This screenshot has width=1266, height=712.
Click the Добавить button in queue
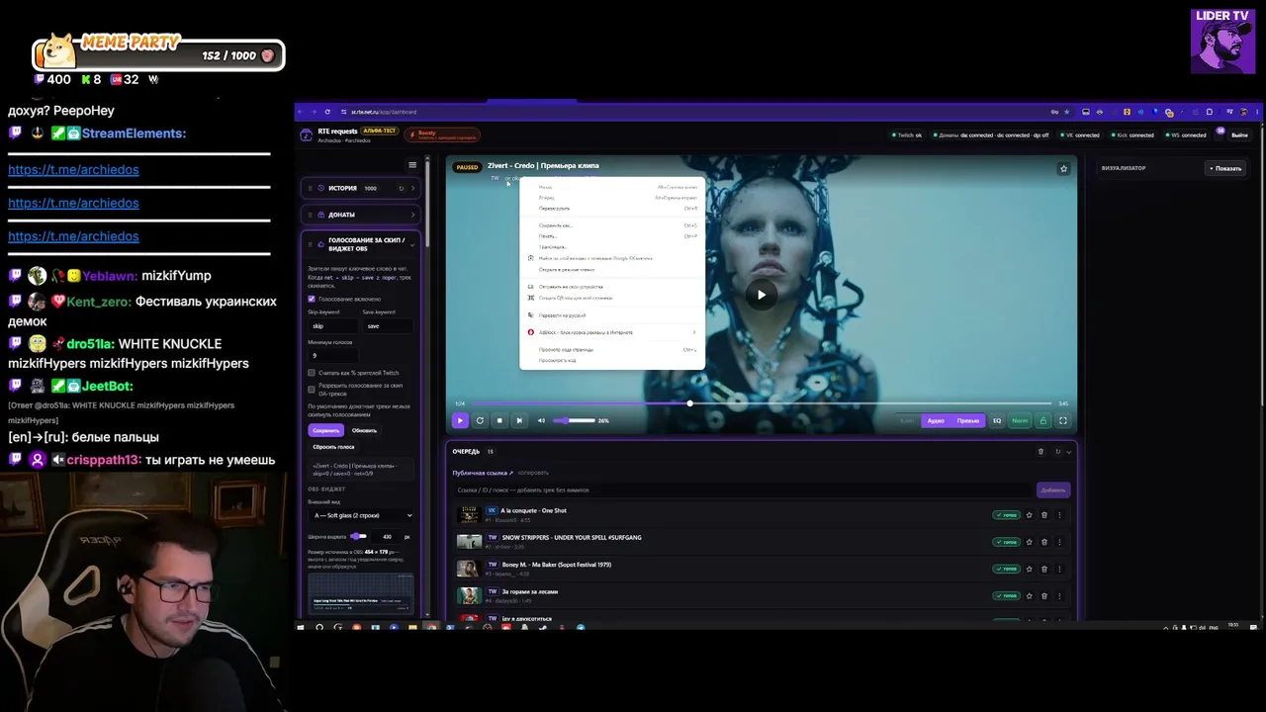tap(1053, 489)
